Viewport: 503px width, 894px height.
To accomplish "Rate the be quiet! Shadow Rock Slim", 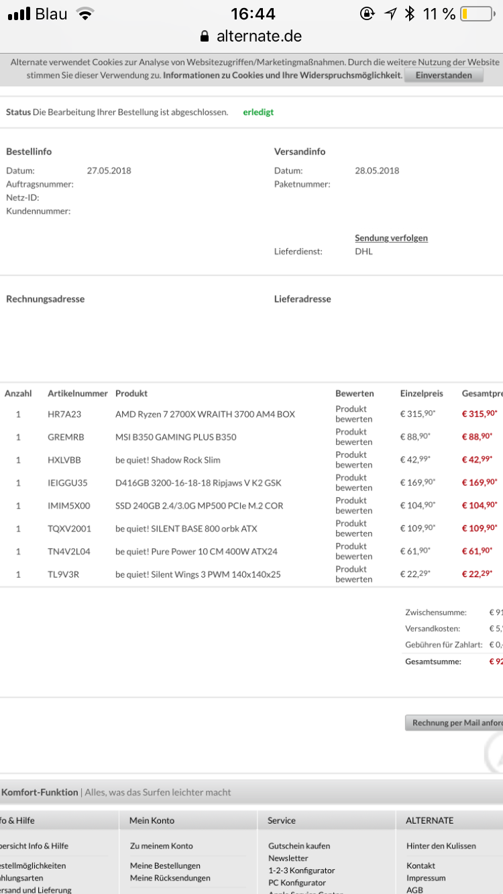I will 353,460.
